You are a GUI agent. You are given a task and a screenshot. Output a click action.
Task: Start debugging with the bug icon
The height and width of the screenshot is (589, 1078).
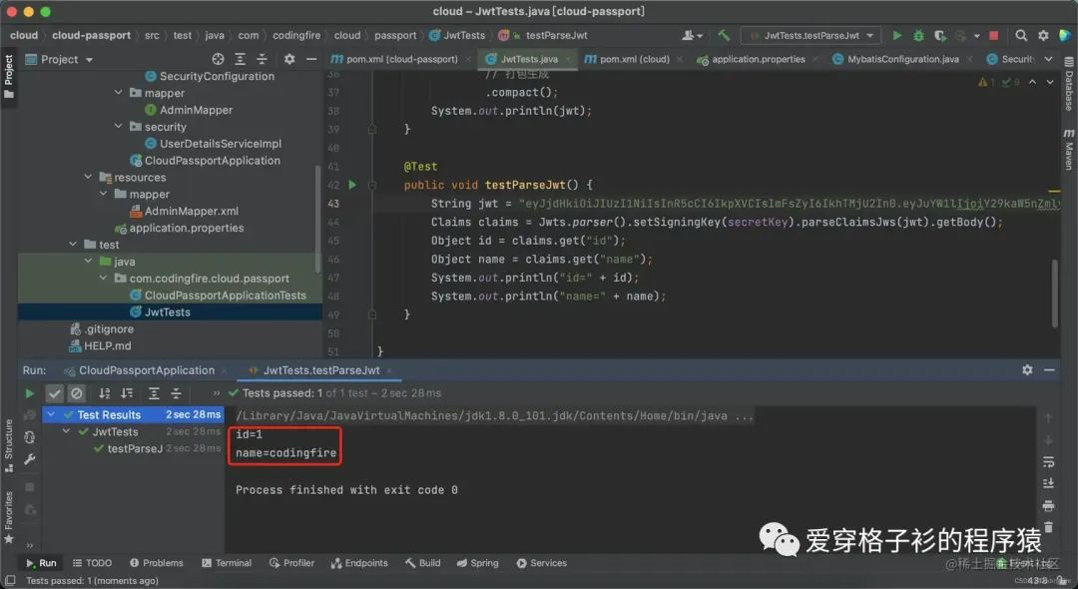coord(919,35)
